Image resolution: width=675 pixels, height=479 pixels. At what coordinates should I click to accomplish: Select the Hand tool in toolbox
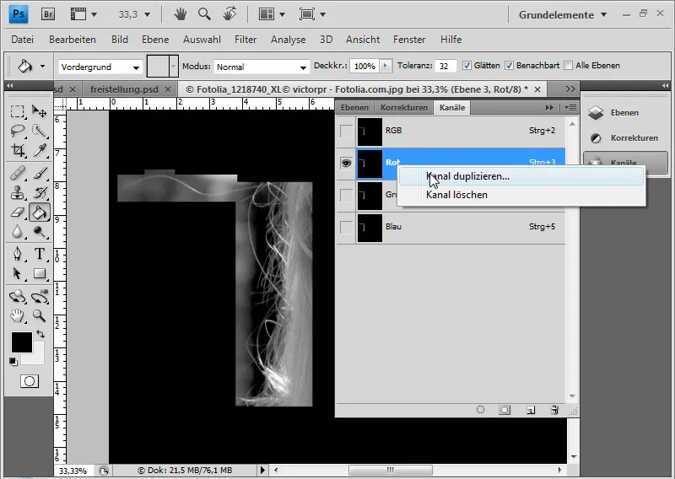[17, 316]
